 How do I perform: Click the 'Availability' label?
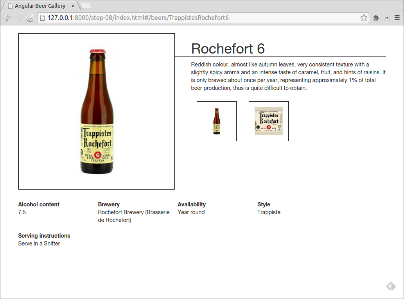point(192,204)
